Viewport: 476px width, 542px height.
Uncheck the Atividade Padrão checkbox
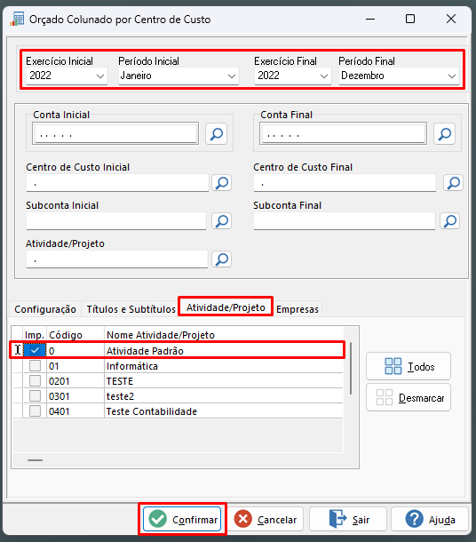click(x=35, y=350)
